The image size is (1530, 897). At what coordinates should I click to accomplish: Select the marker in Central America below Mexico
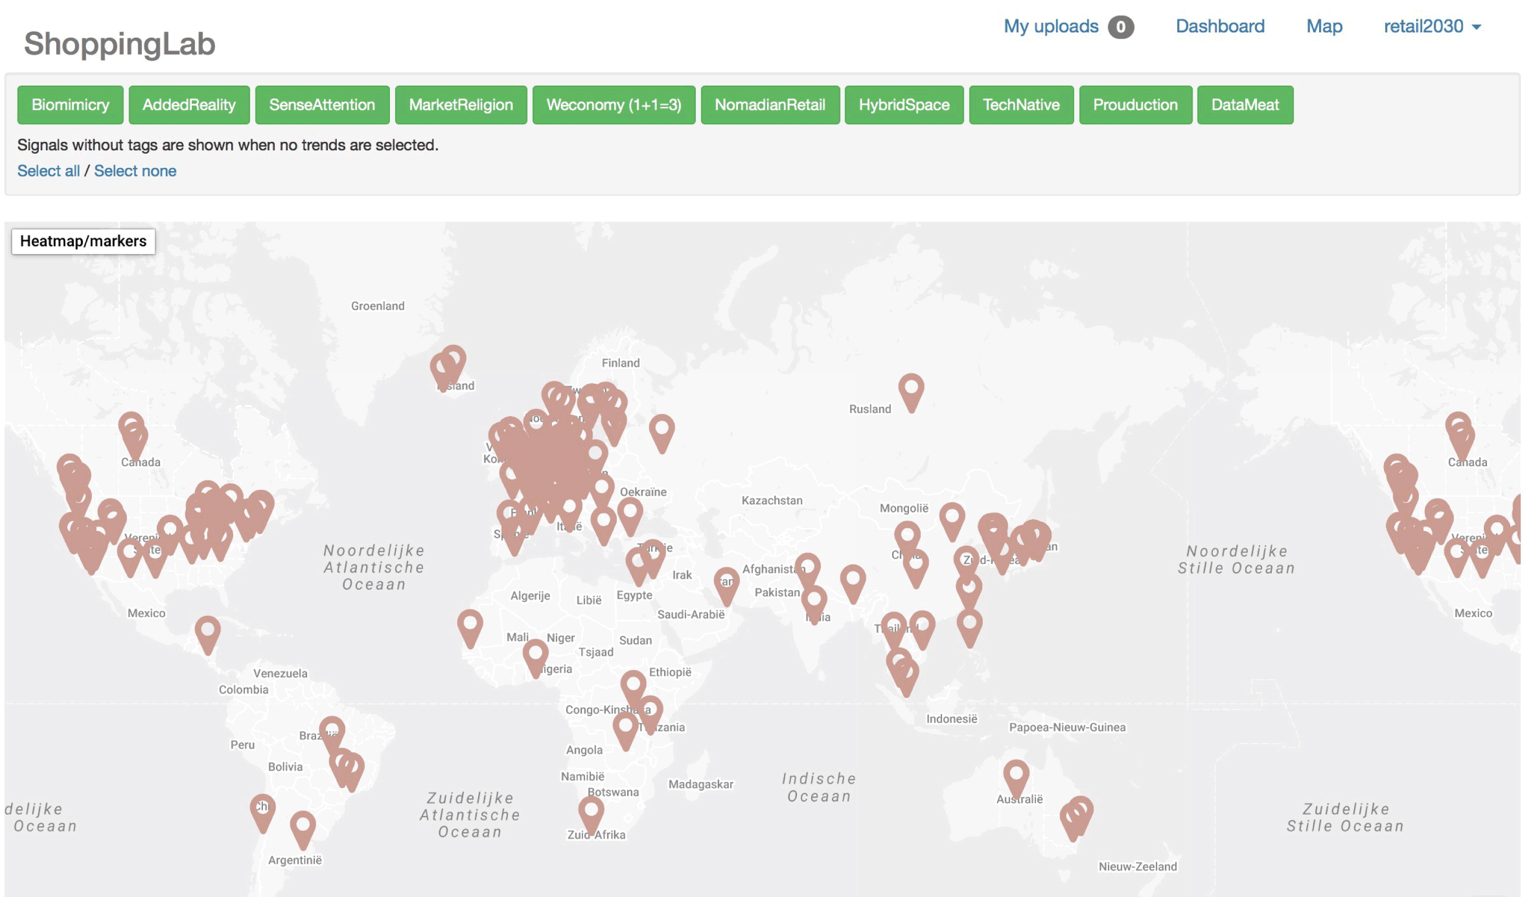(x=208, y=634)
